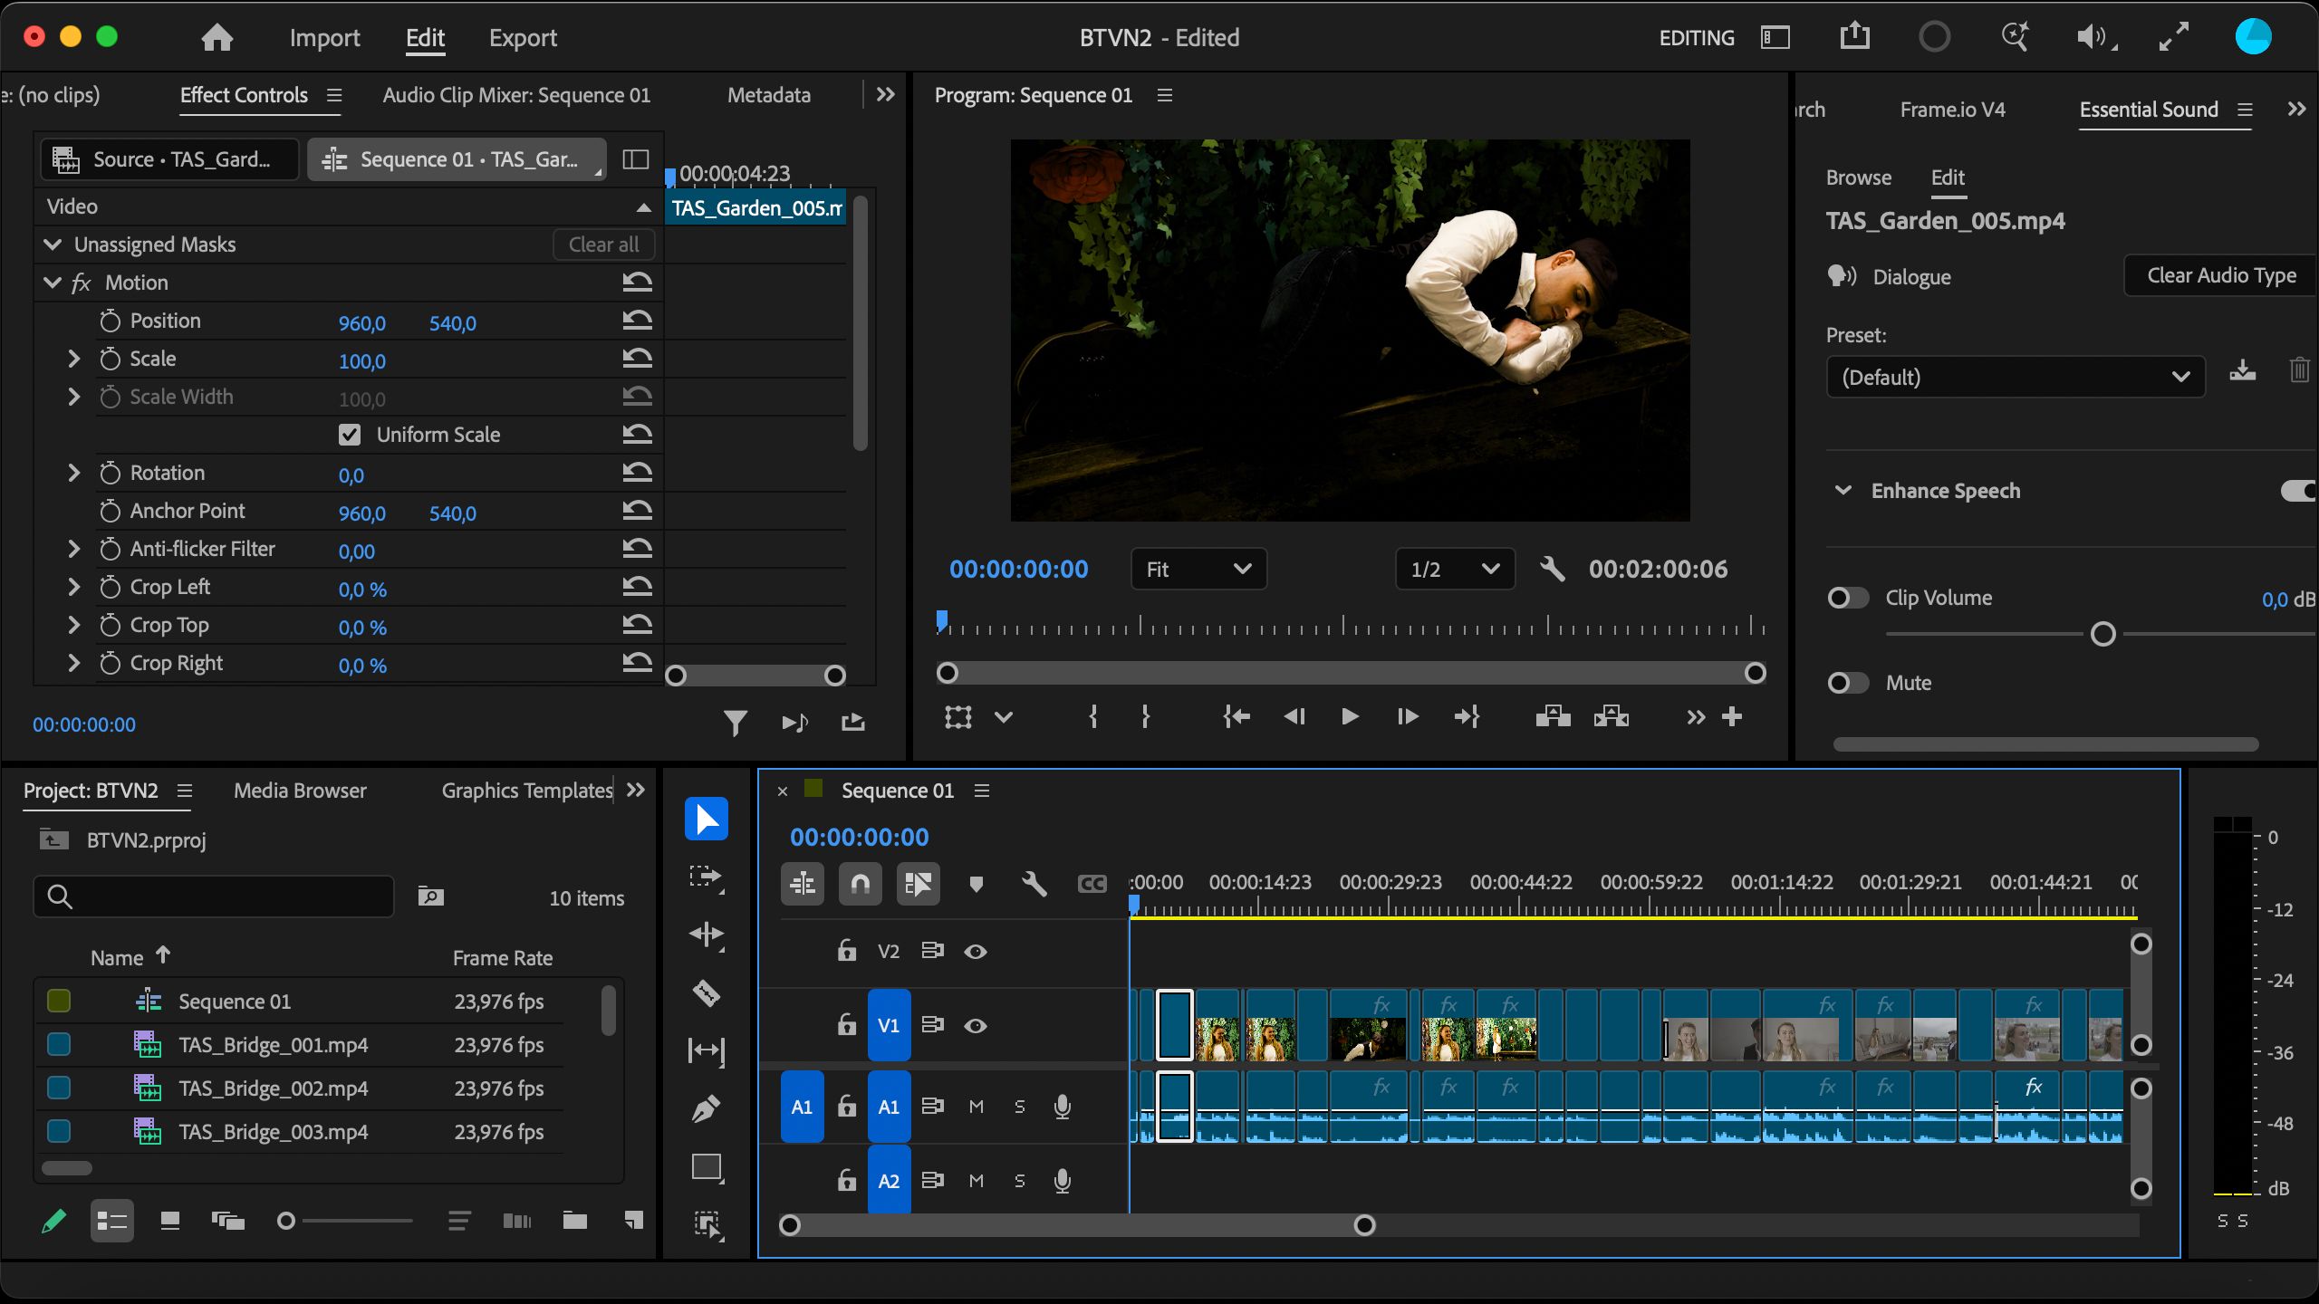
Task: Expand the Rotation property
Action: click(x=74, y=473)
